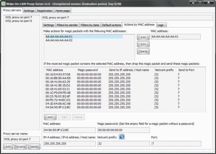Click the Send to Port column header

click(x=186, y=70)
